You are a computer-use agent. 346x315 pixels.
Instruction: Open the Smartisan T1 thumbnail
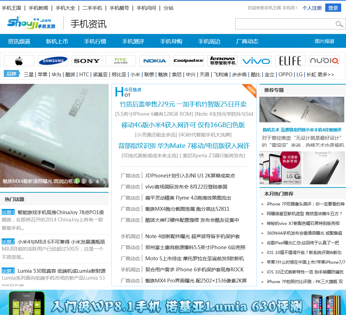[324, 168]
